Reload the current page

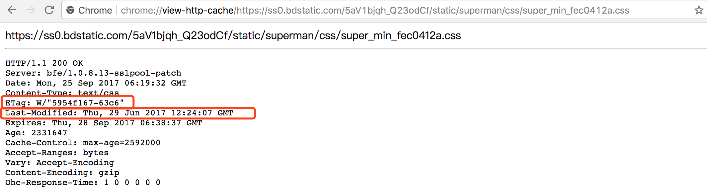[49, 10]
